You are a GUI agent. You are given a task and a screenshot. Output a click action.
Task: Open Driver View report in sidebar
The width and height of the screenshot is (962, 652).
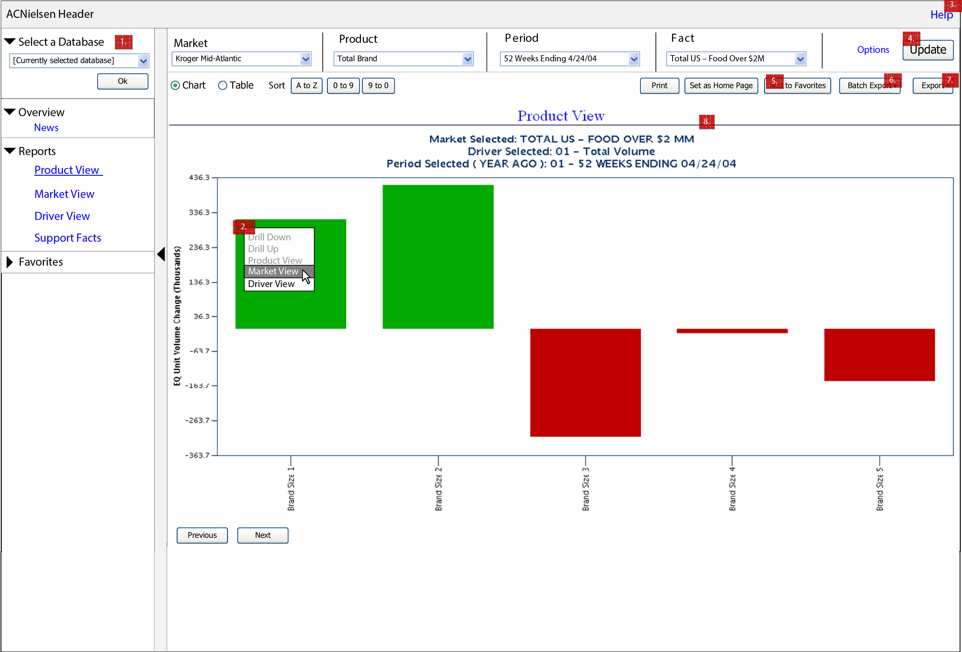[x=62, y=216]
